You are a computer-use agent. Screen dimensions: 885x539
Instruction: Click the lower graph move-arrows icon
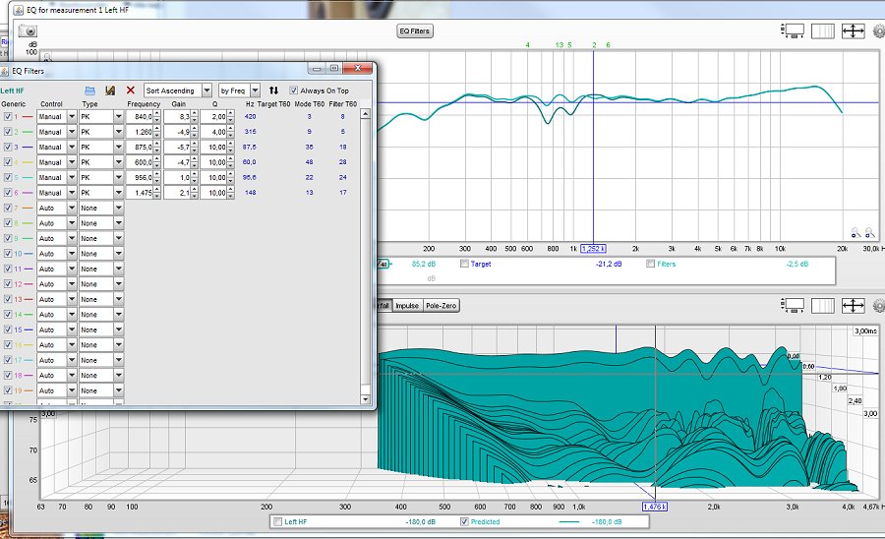point(853,306)
